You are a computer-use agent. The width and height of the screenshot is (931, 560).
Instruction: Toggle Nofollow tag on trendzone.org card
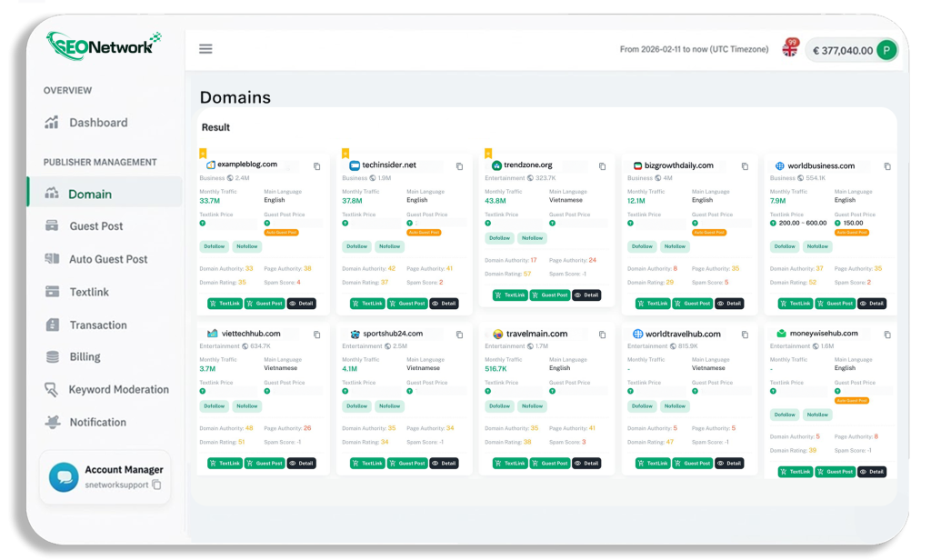[531, 238]
